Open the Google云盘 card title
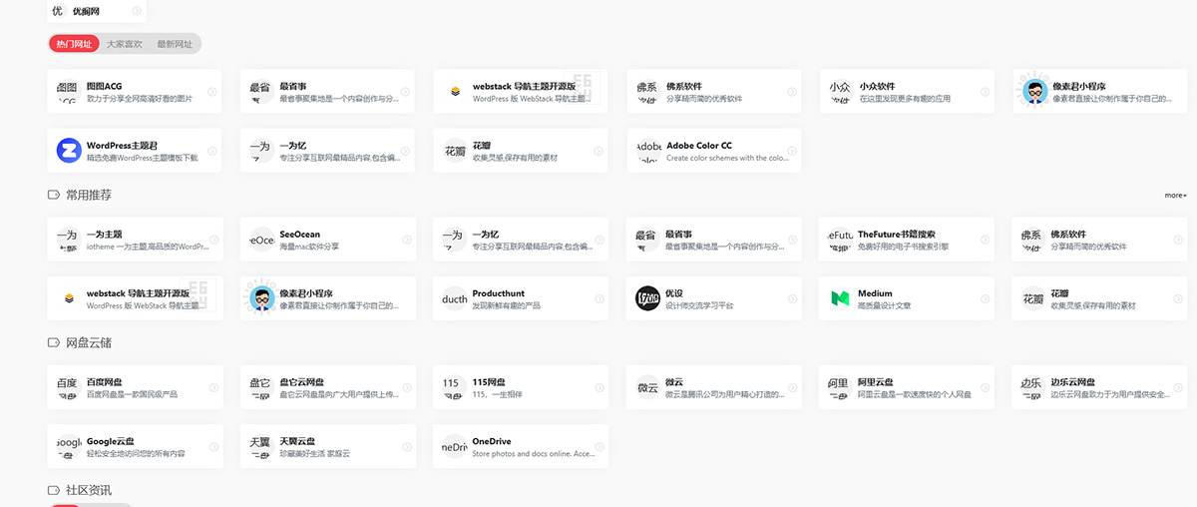 [109, 441]
